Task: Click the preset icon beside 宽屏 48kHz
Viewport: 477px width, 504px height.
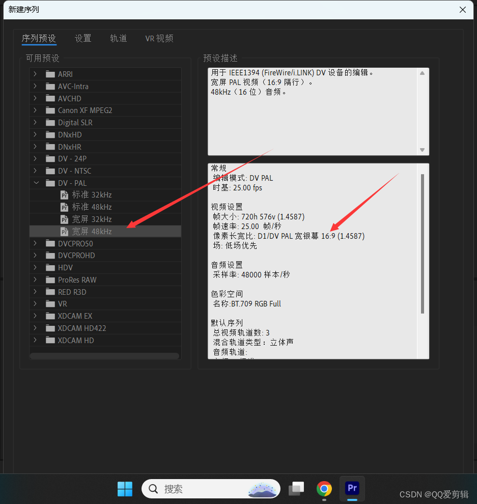Action: tap(64, 232)
